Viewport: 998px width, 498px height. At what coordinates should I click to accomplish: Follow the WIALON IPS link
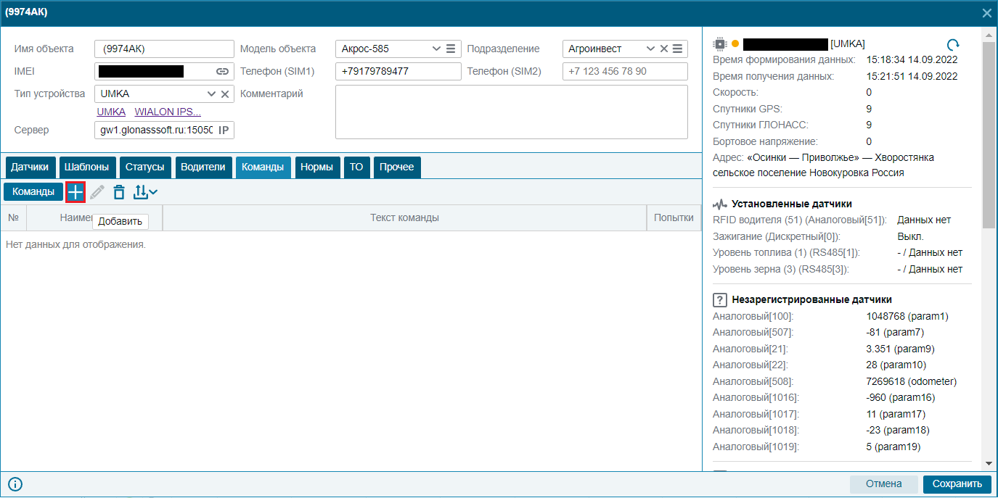tap(168, 112)
